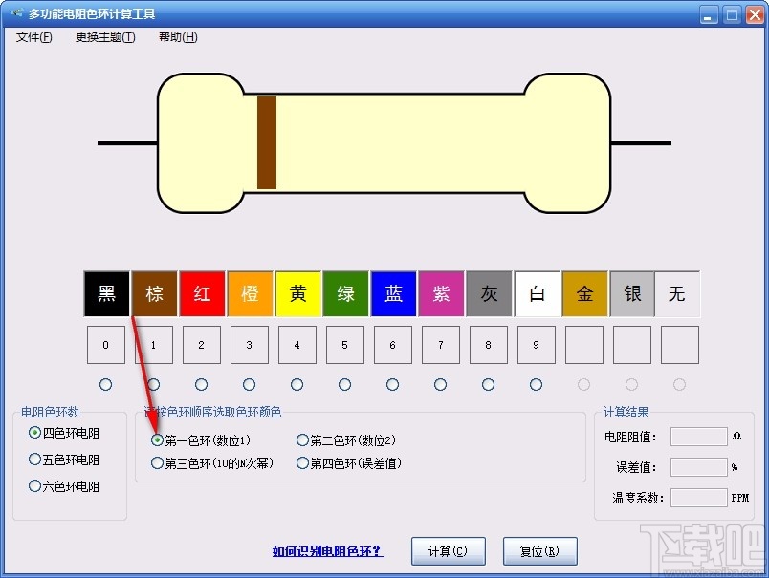Image resolution: width=769 pixels, height=578 pixels.
Task: Click the 电阻阻值 result field
Action: (x=697, y=437)
